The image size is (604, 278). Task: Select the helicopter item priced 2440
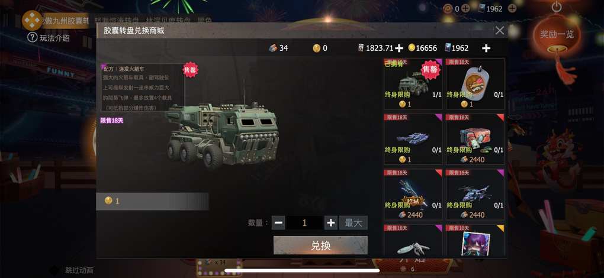pos(475,195)
